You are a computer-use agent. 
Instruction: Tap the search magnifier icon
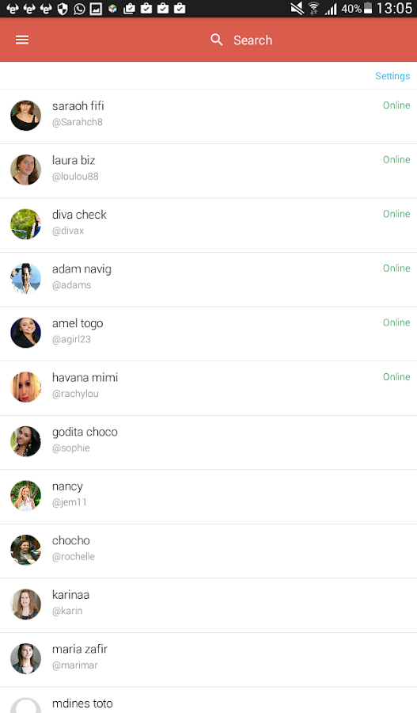pos(217,40)
